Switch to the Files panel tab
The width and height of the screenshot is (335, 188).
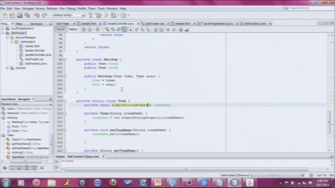(19, 24)
